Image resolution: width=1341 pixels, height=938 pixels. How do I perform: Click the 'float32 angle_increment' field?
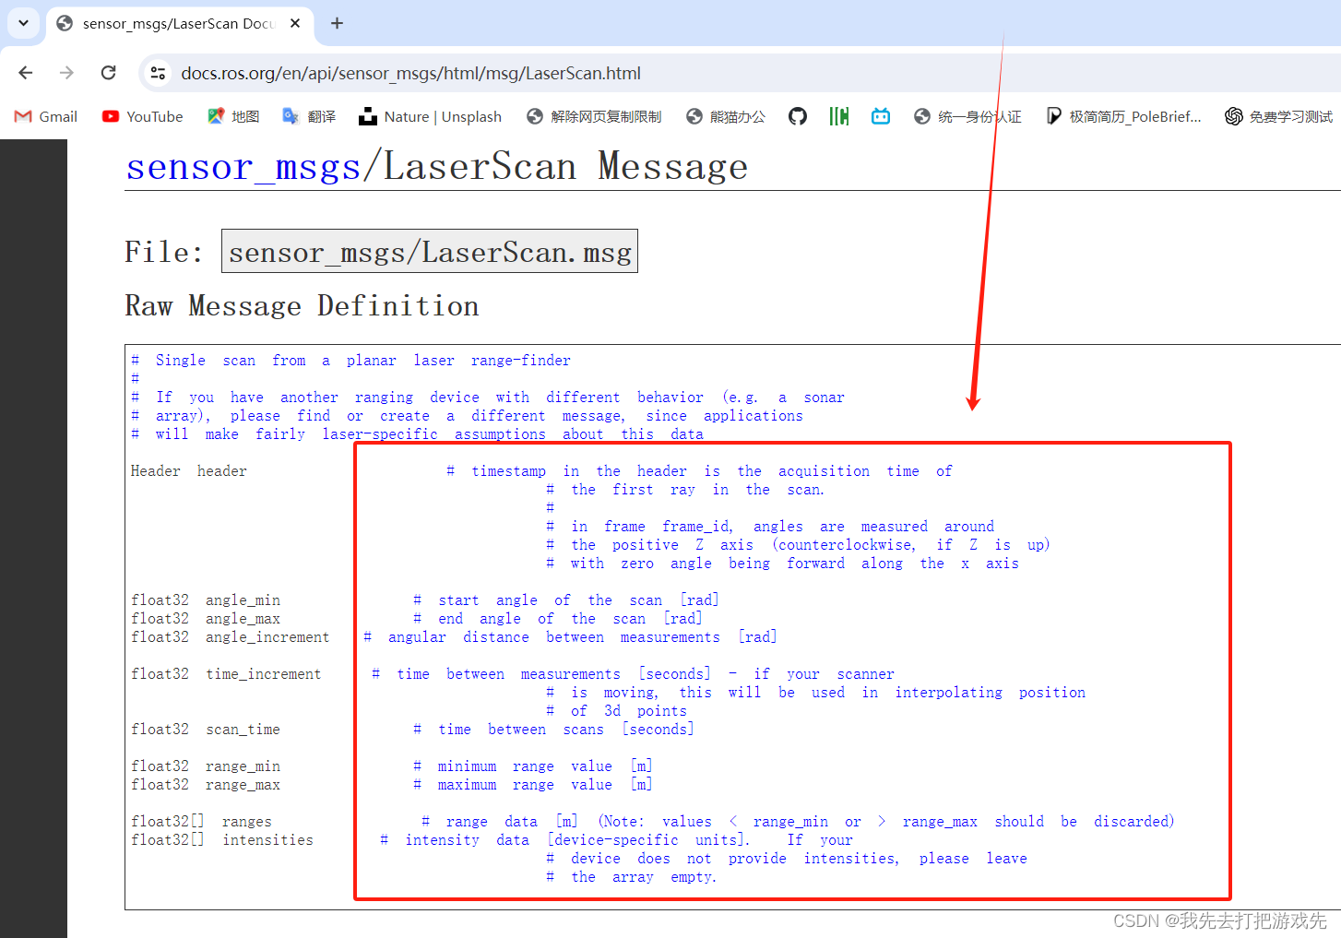point(230,636)
